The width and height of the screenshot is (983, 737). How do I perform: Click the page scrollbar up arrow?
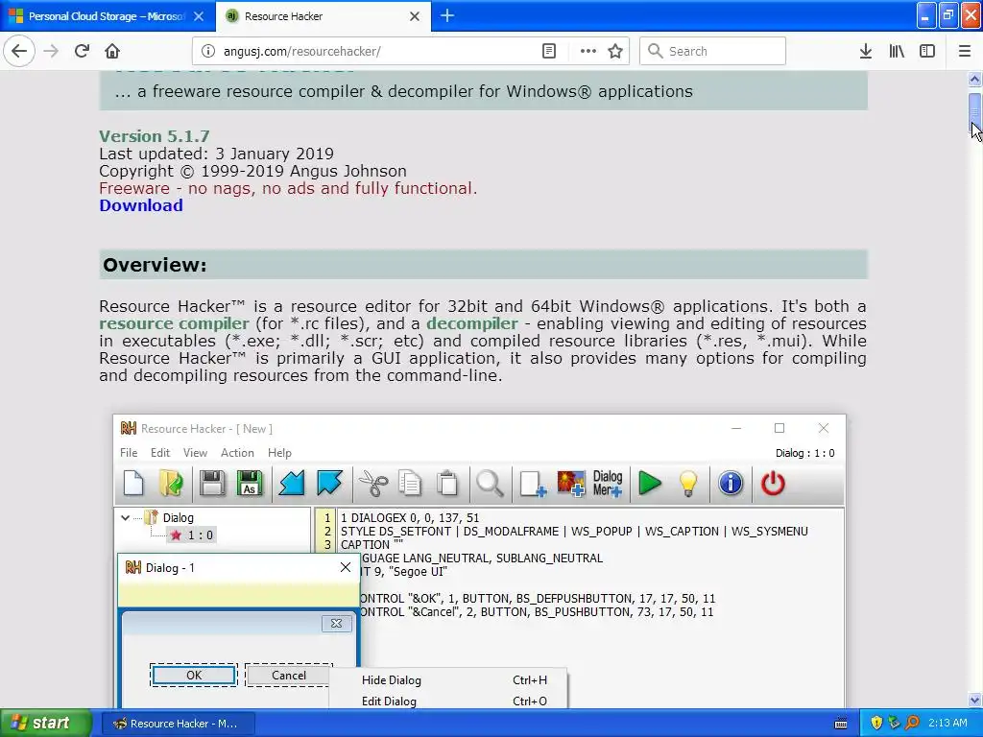point(974,79)
